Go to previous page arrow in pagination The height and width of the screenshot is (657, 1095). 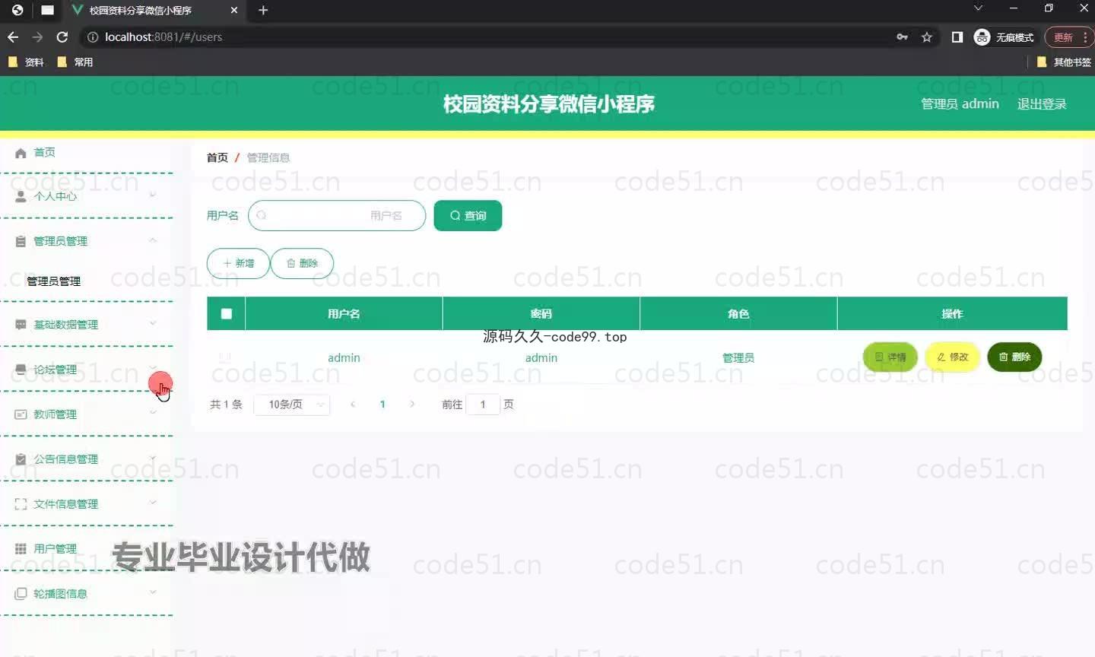353,405
